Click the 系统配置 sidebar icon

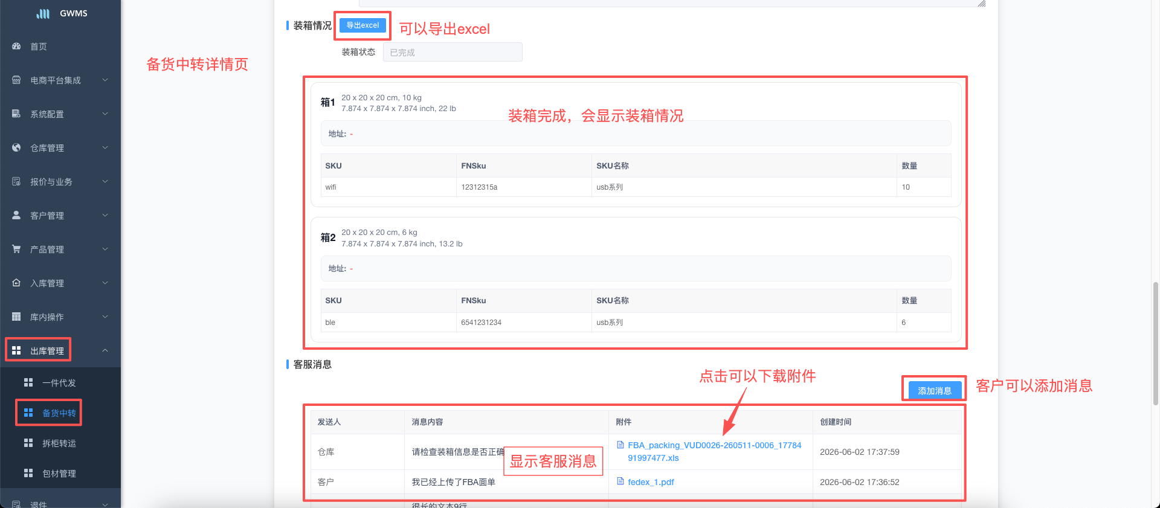click(16, 114)
